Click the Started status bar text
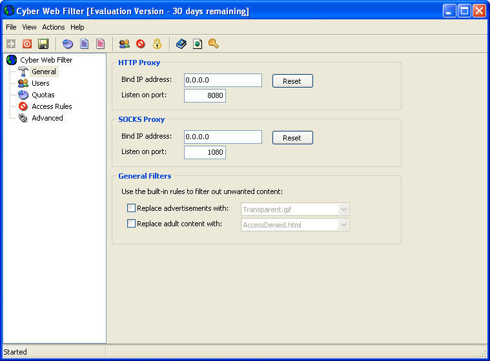Viewport: 490px width, 361px height. point(15,352)
